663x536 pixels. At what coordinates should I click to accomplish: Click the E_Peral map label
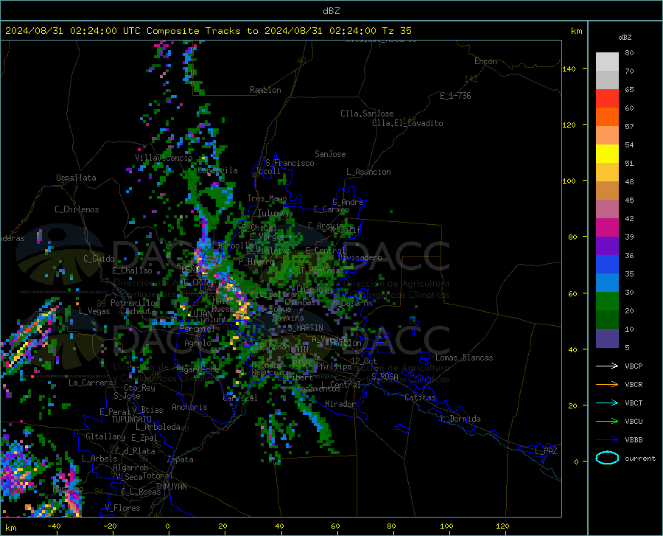(x=115, y=411)
